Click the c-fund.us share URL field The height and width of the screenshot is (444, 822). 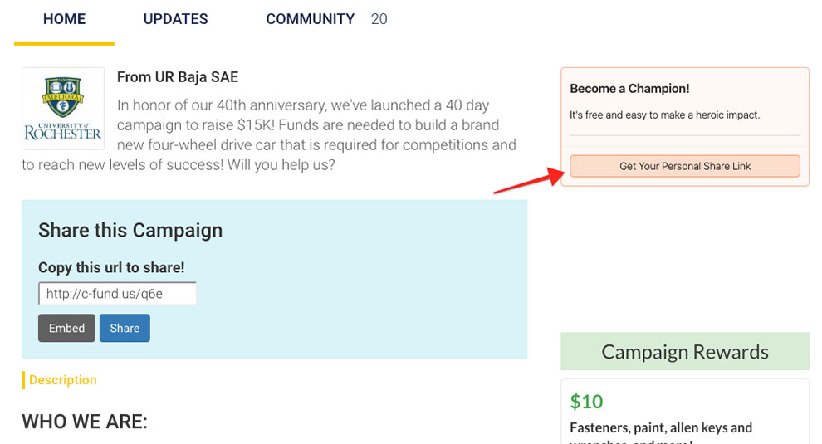(x=117, y=294)
